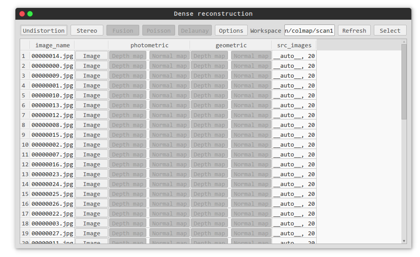Viewport: 420px width, 257px height.
Task: Maximize window with the green button
Action: [x=30, y=14]
